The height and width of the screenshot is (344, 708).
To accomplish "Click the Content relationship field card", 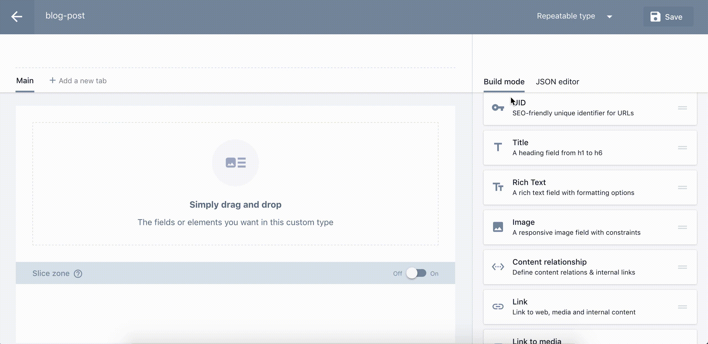I will (590, 267).
